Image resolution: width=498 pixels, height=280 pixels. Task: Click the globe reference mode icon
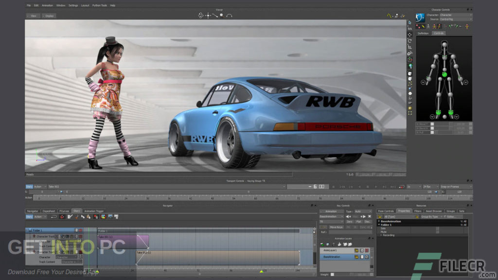pyautogui.click(x=410, y=66)
